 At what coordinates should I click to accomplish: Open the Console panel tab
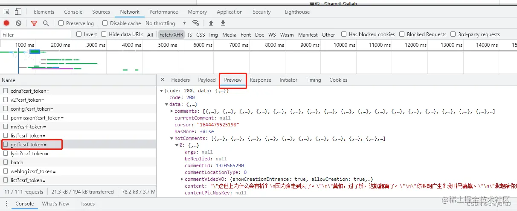pos(73,12)
